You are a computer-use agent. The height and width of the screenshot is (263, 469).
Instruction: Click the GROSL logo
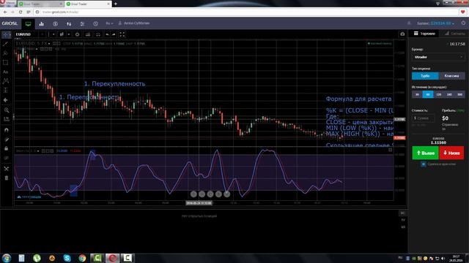click(10, 23)
